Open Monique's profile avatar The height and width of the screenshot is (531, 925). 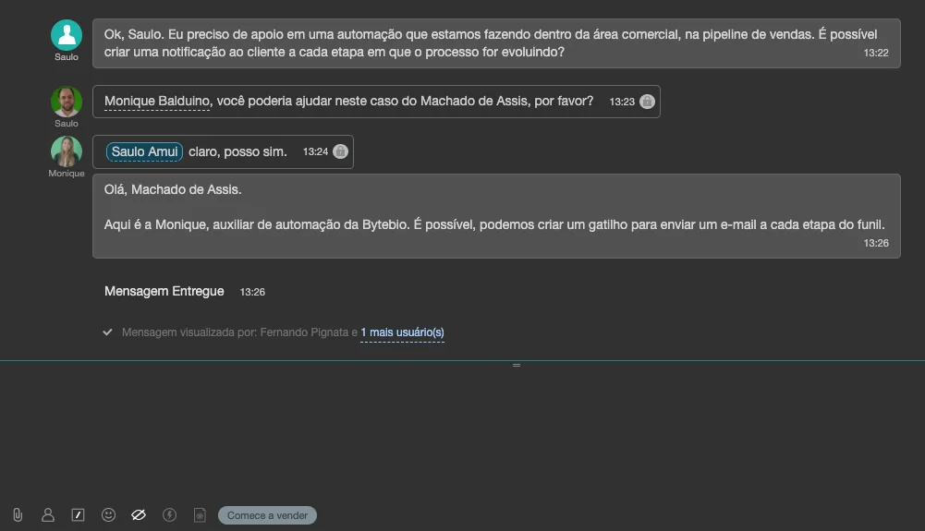[x=67, y=151]
